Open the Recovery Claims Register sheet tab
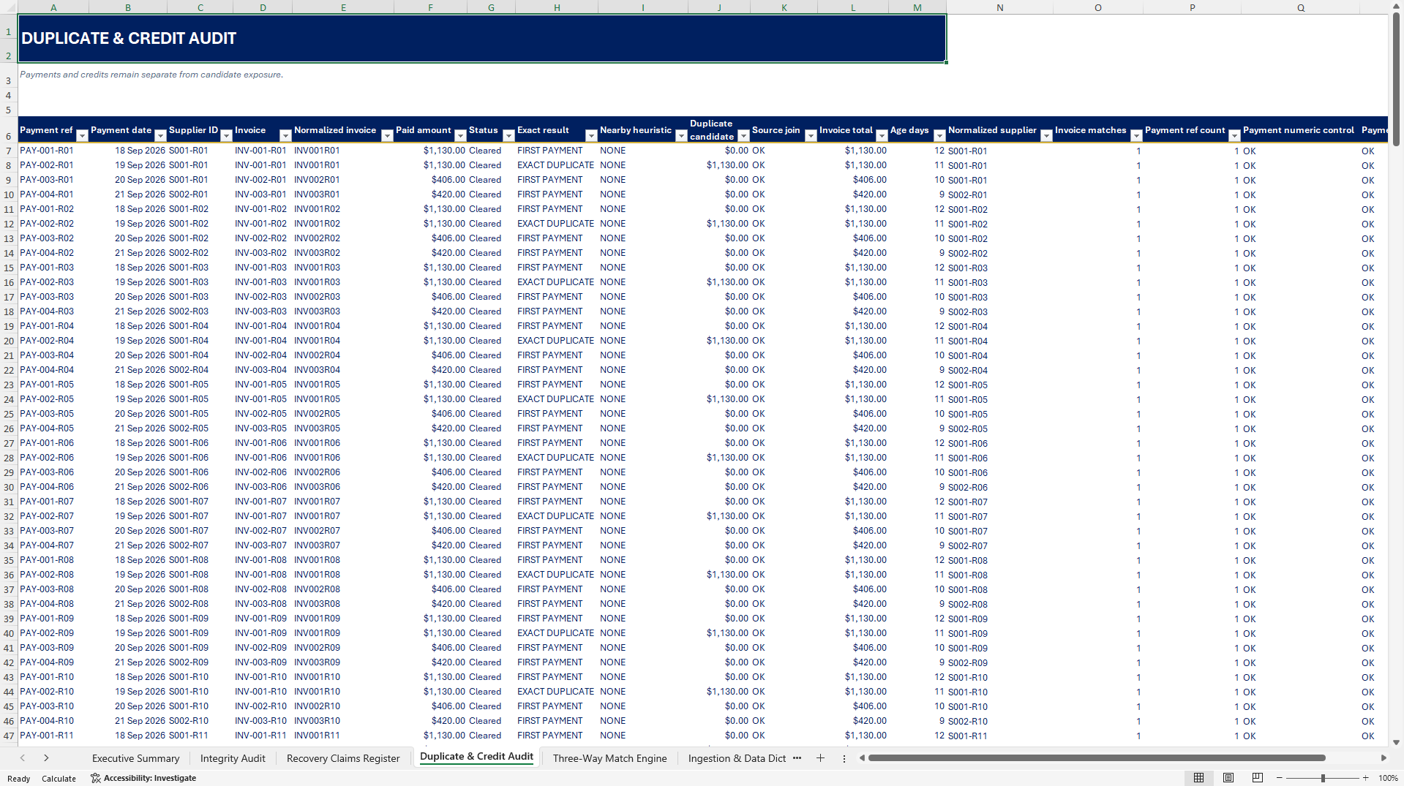The height and width of the screenshot is (786, 1404). coord(343,758)
